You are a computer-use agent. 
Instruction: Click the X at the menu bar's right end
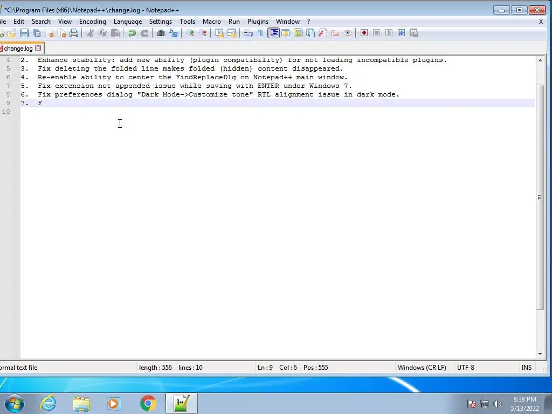point(541,22)
